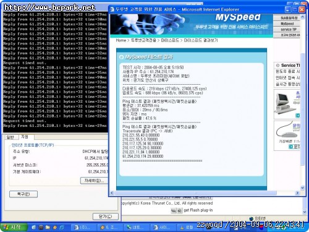The image size is (309, 232).
Task: Click the right scroll arrow in the IE popup
Action: click(x=297, y=193)
